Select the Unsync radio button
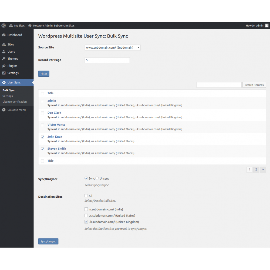The height and width of the screenshot is (270, 270). pyautogui.click(x=97, y=178)
